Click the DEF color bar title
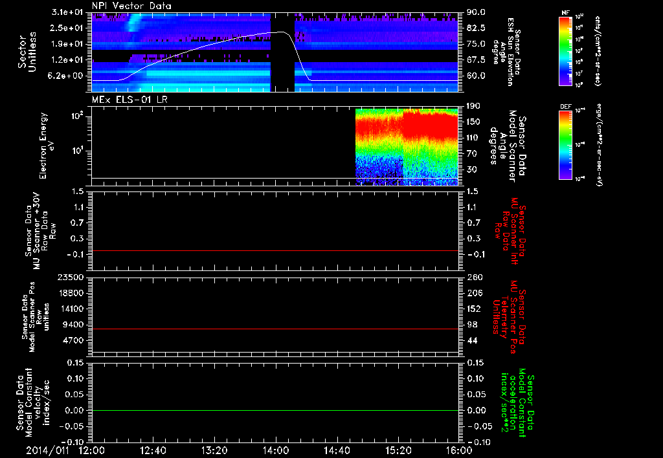Image resolution: width=663 pixels, height=458 pixels. (566, 107)
